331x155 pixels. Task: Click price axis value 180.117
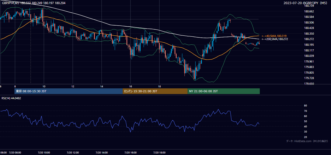pyautogui.click(x=309, y=50)
